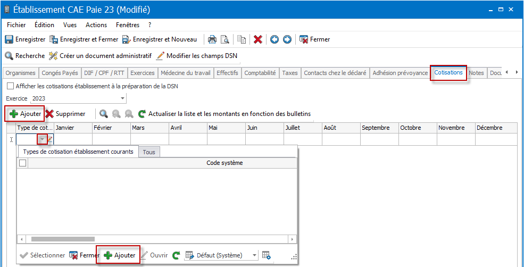Click Actualiser la liste et les montants
Image resolution: width=524 pixels, height=267 pixels.
[224, 114]
